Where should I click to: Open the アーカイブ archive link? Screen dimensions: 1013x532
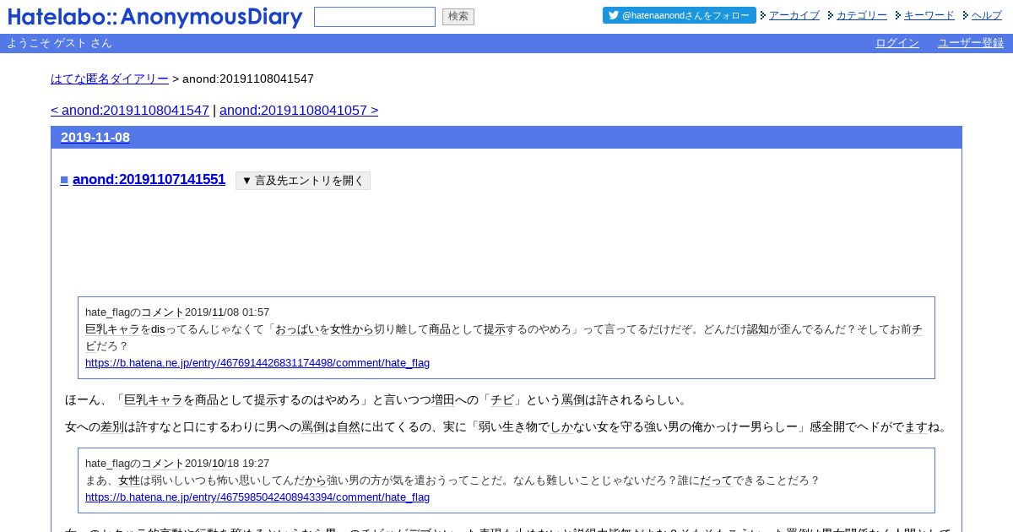click(794, 15)
